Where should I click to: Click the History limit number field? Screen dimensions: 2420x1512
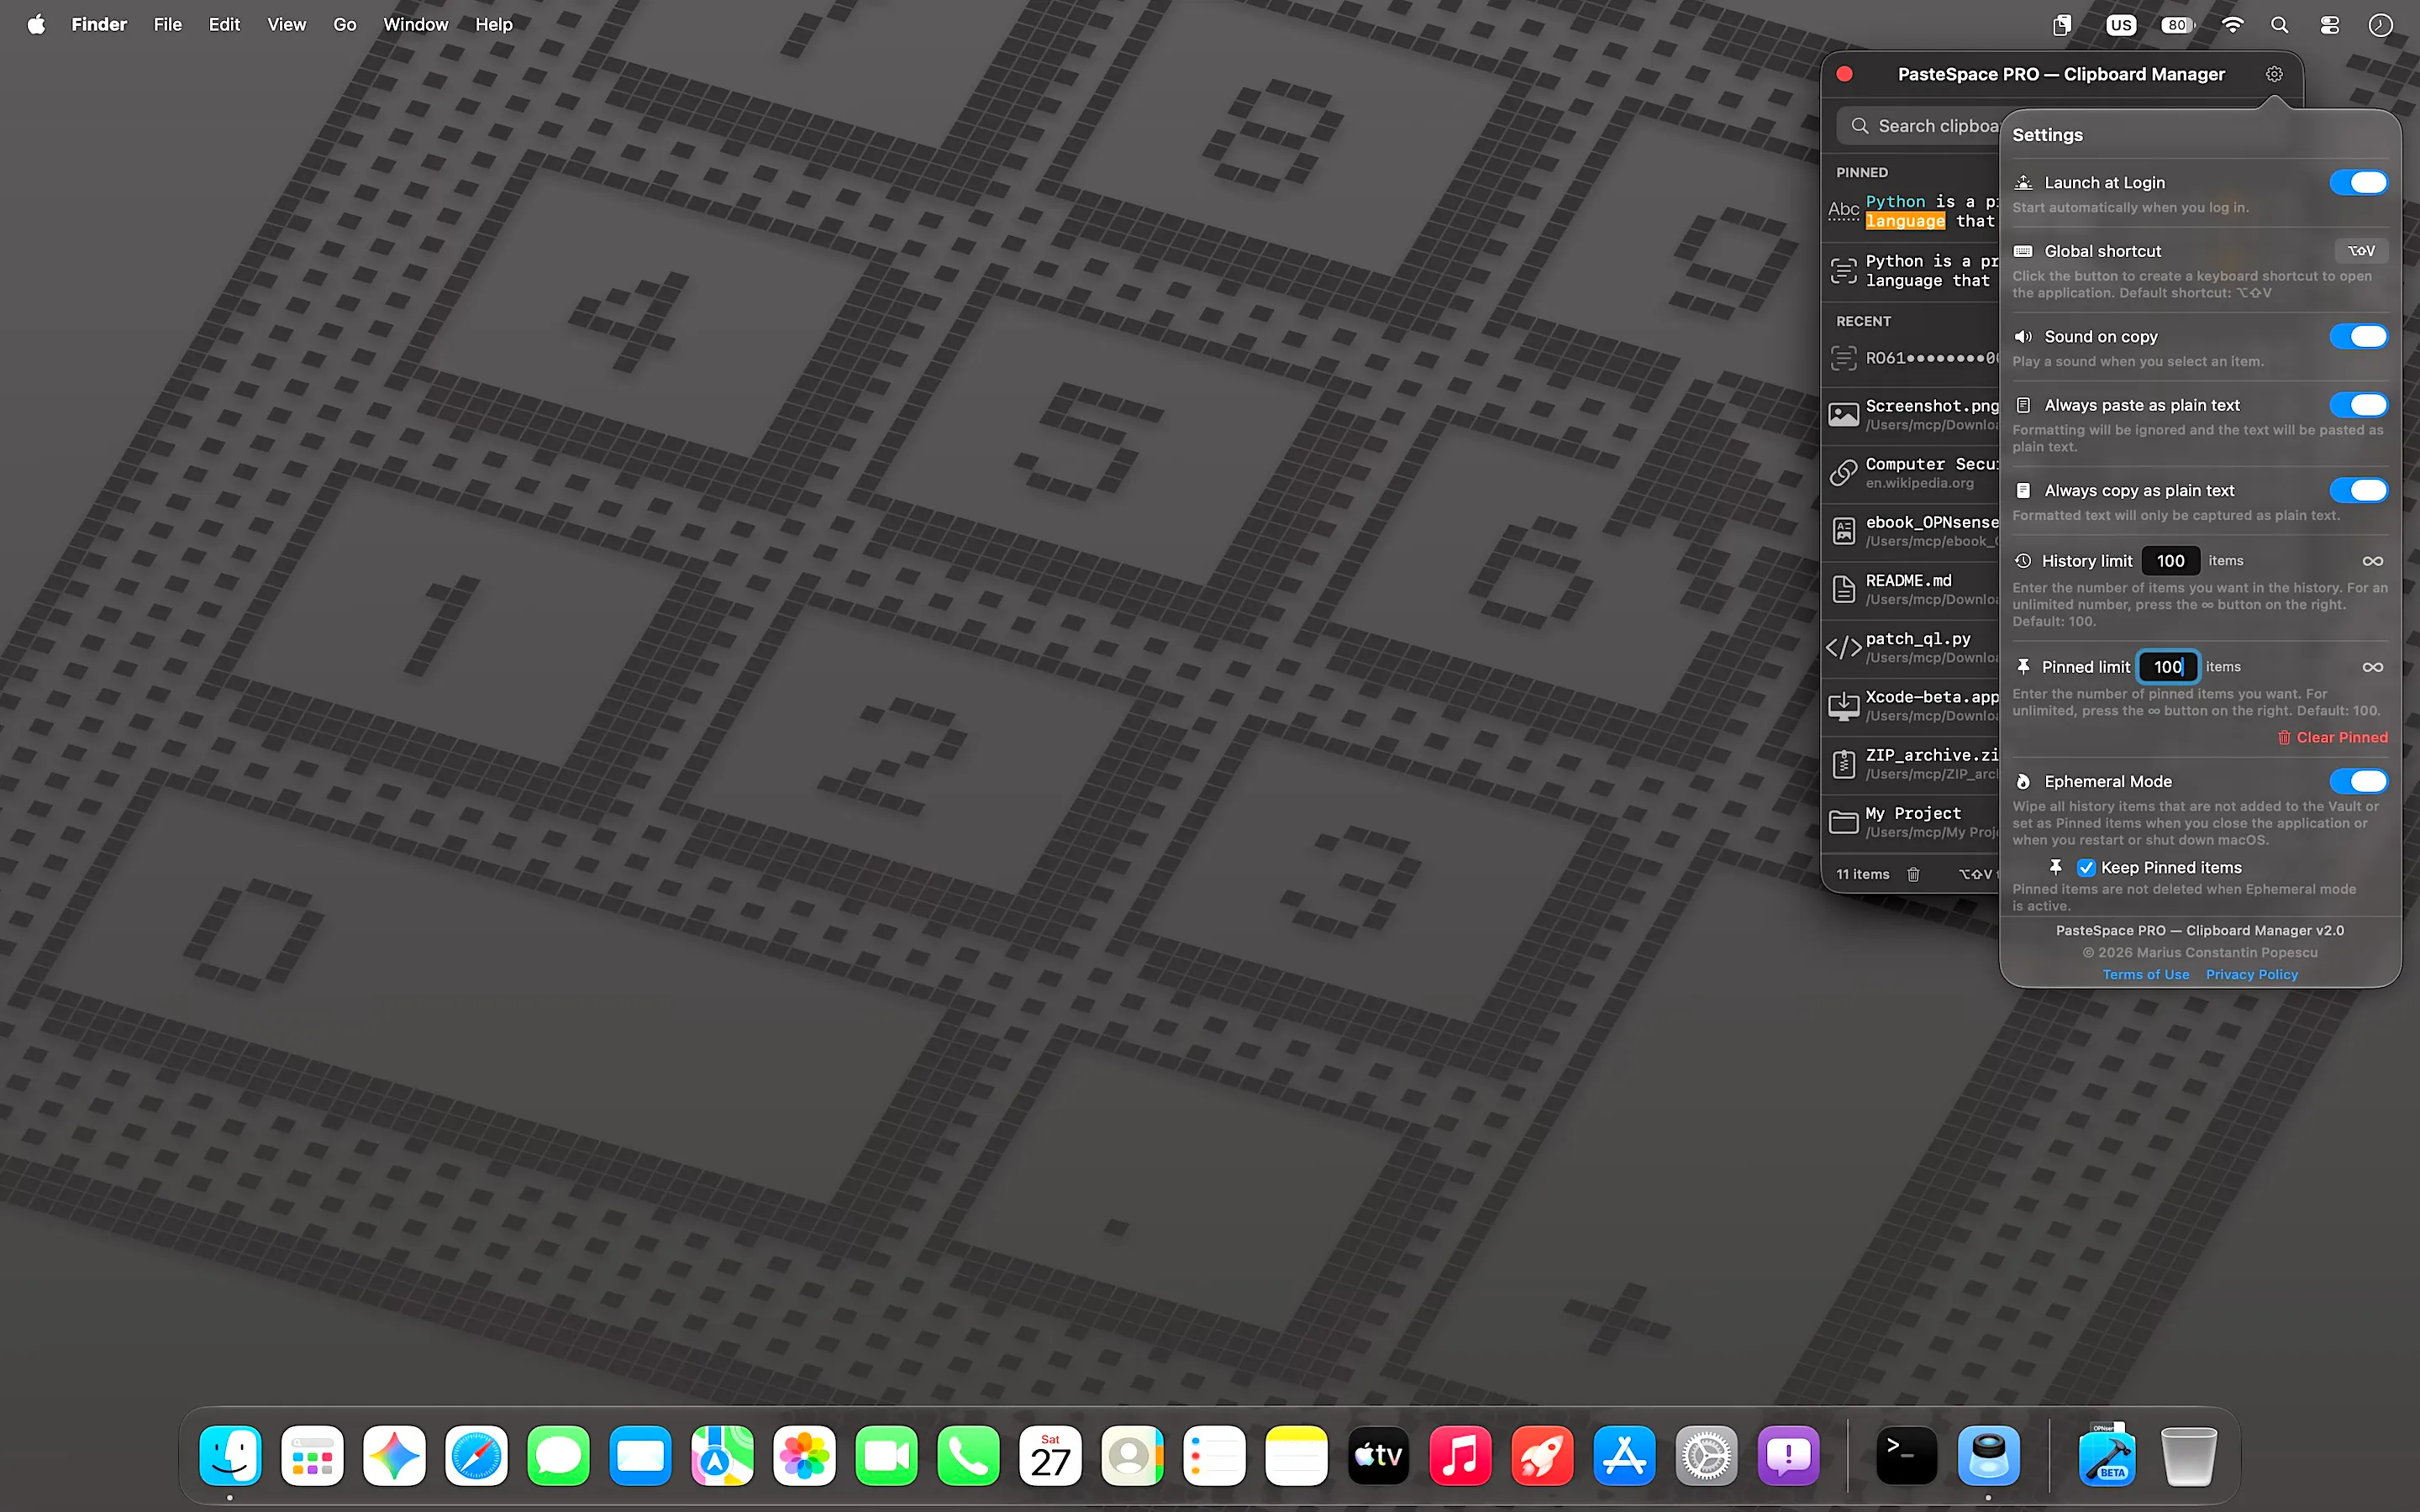[x=2170, y=561]
